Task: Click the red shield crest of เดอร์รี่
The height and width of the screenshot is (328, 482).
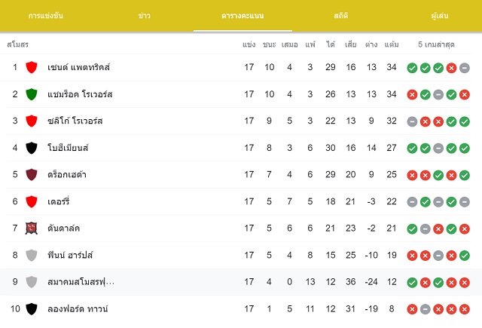Action: (32, 201)
